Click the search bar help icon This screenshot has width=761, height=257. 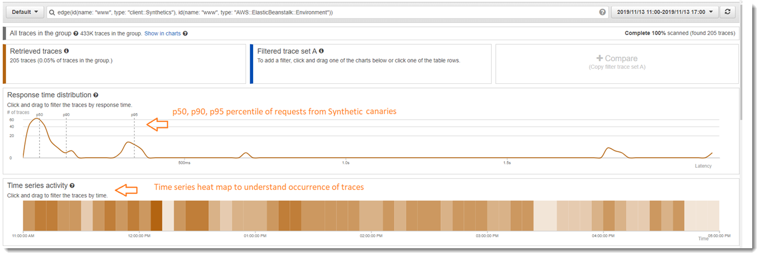[602, 12]
